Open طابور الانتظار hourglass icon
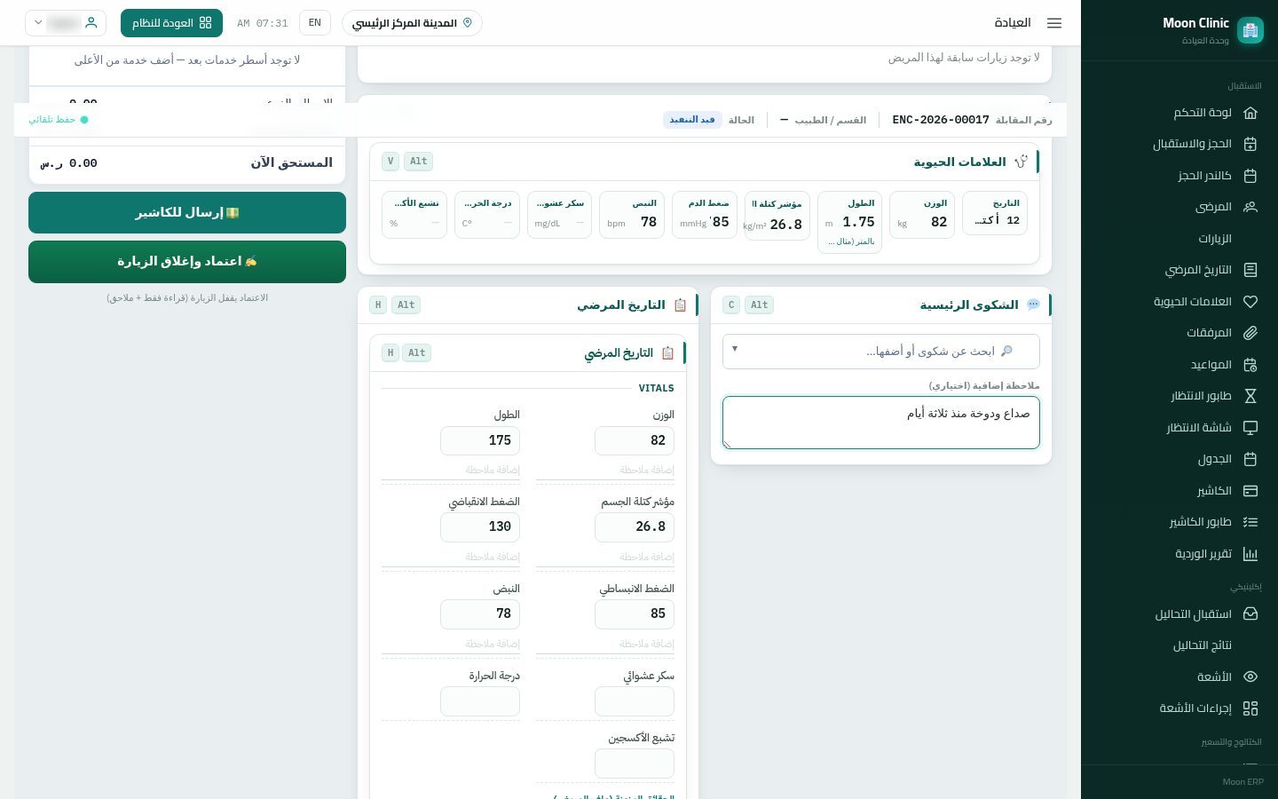 [x=1250, y=396]
